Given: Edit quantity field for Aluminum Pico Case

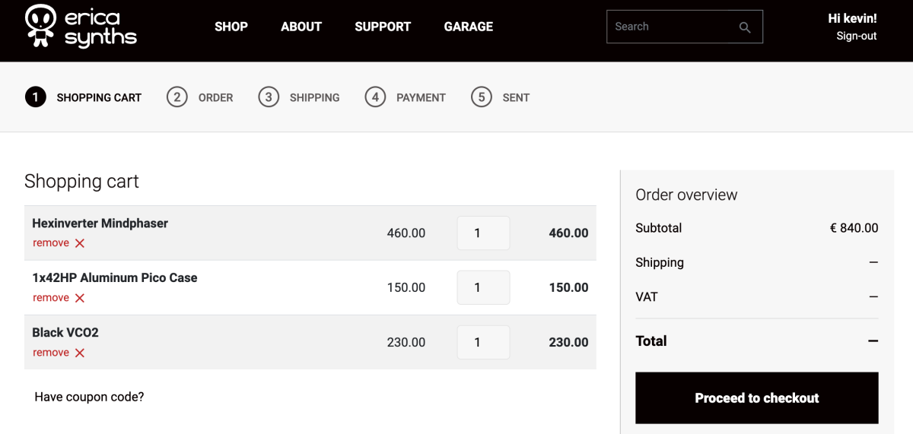Looking at the screenshot, I should tap(483, 288).
